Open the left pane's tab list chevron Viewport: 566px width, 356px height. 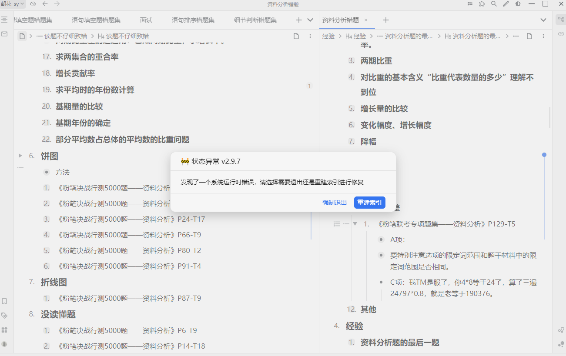pos(310,20)
